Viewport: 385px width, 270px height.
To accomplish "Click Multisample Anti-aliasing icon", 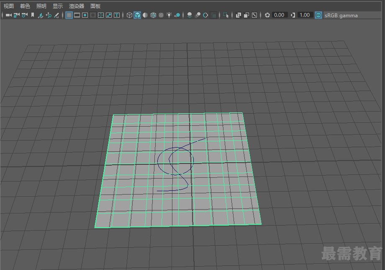I will pyautogui.click(x=205, y=15).
